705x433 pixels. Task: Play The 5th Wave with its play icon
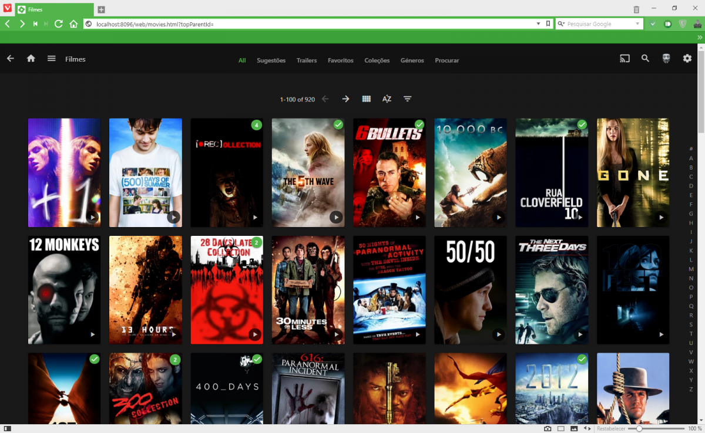(336, 217)
